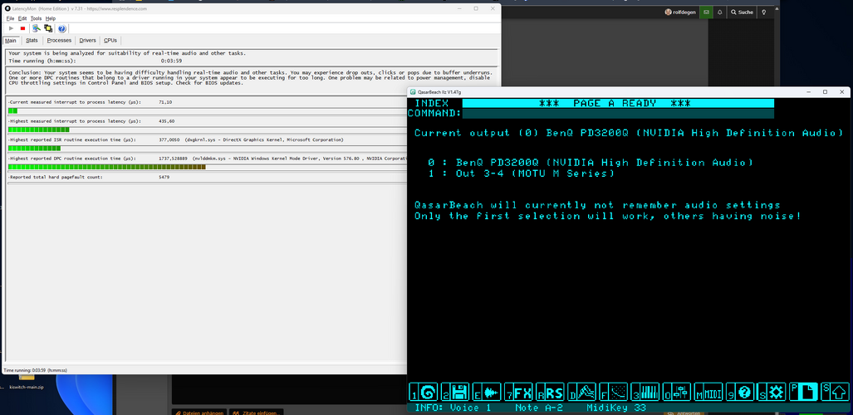The height and width of the screenshot is (415, 853).
Task: Click the Zitate einfügen button
Action: (256, 413)
